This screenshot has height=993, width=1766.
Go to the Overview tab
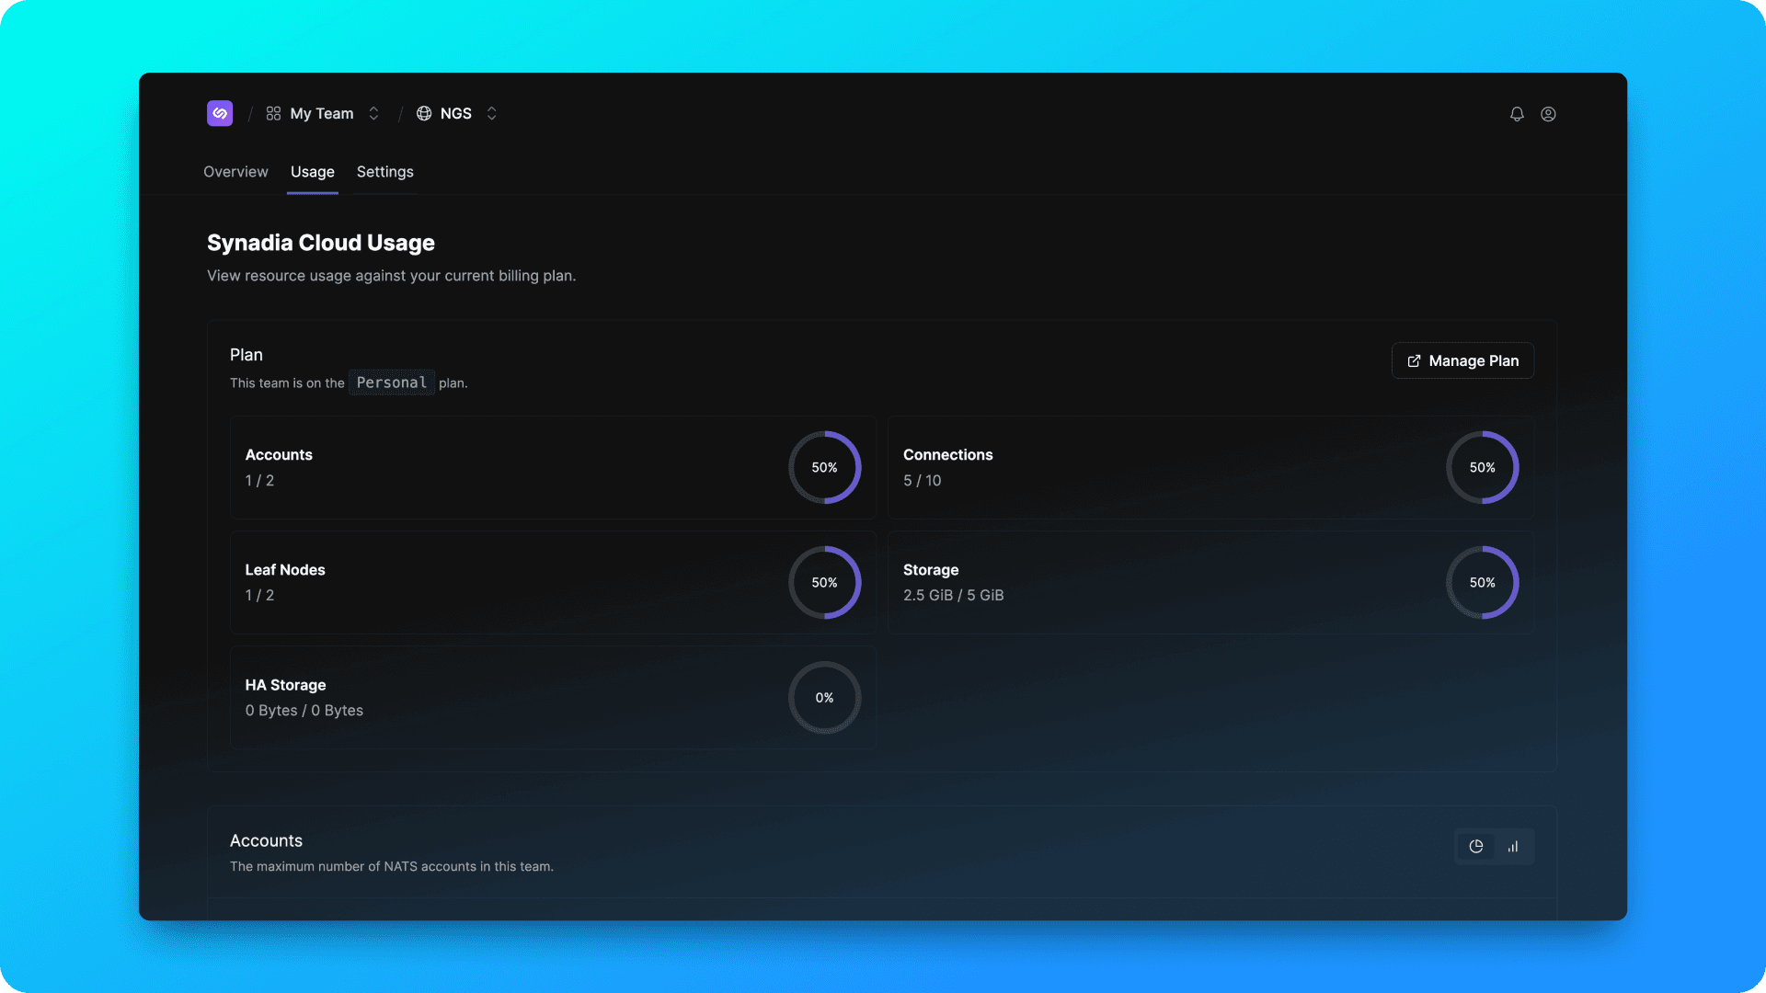click(x=235, y=172)
